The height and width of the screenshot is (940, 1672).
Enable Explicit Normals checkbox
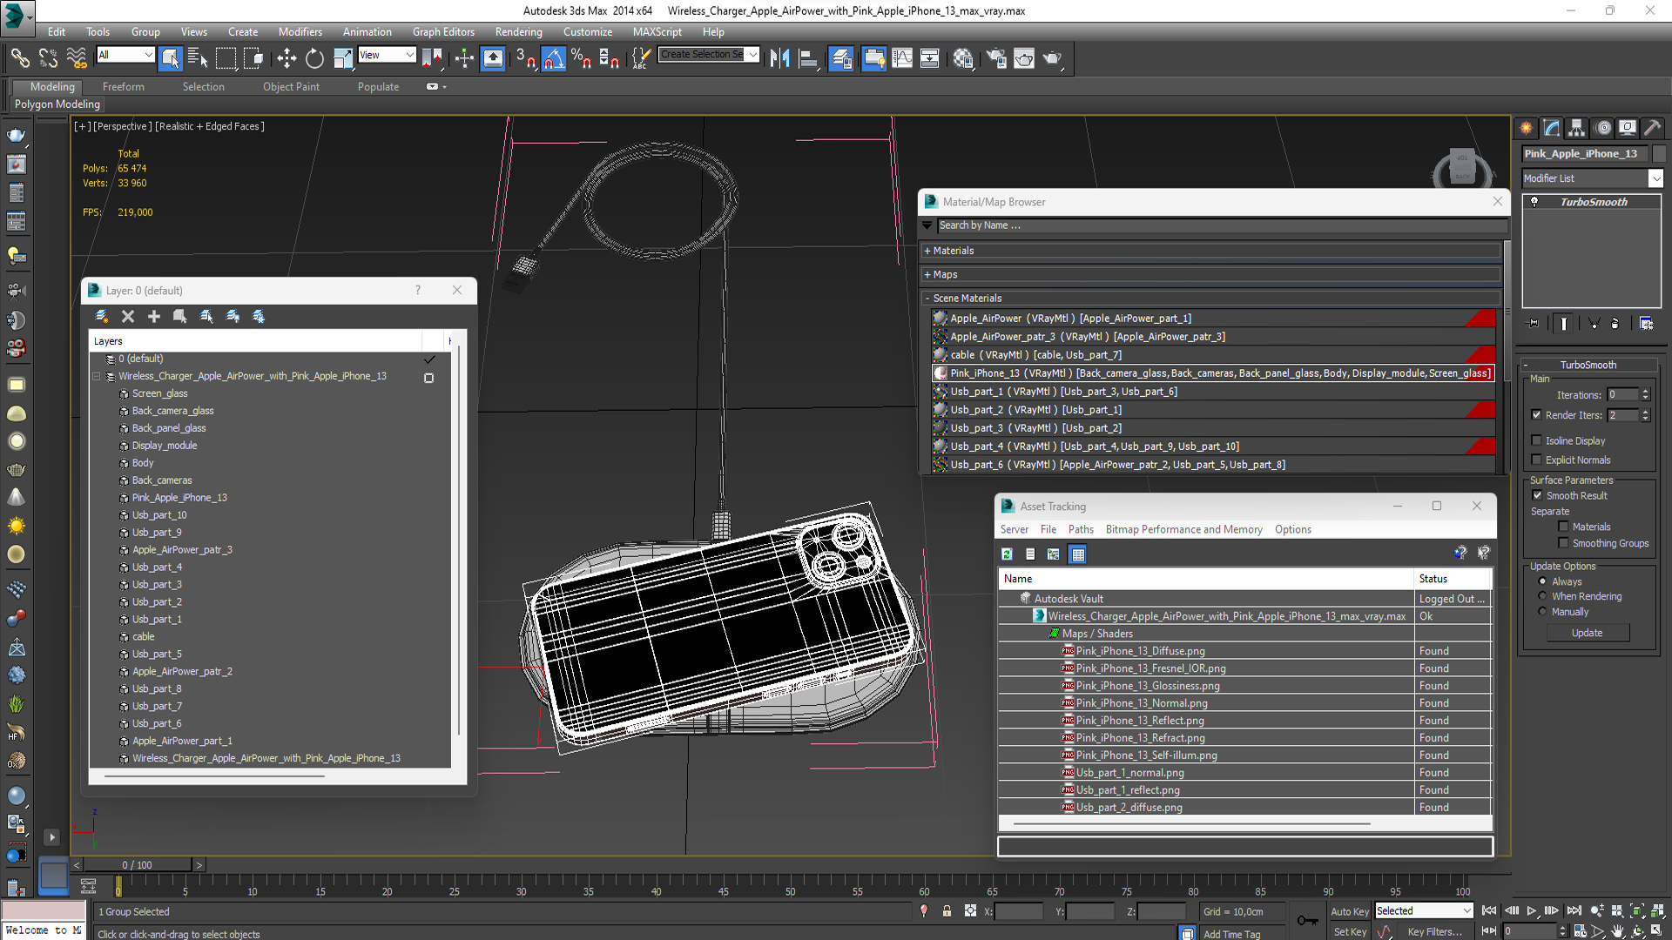[1536, 460]
